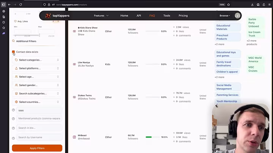Click the purple chat sidebar icon

(4, 33)
